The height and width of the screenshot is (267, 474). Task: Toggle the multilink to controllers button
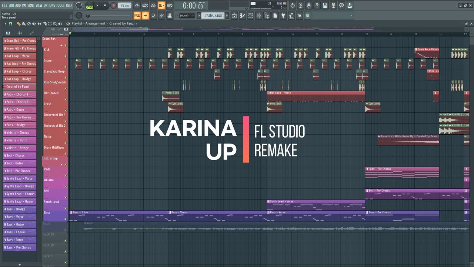[161, 16]
